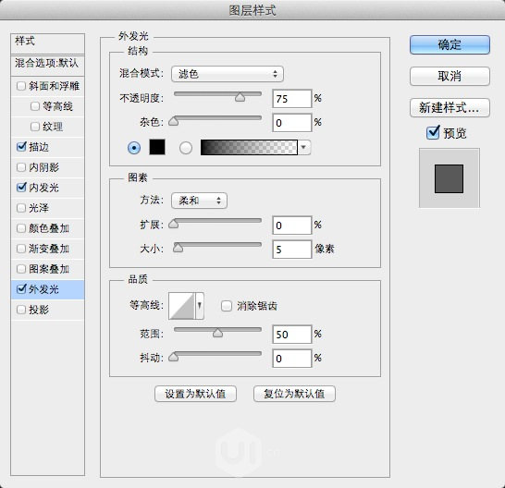The height and width of the screenshot is (488, 505).
Task: Click the black glow color swatch
Action: coord(157,147)
